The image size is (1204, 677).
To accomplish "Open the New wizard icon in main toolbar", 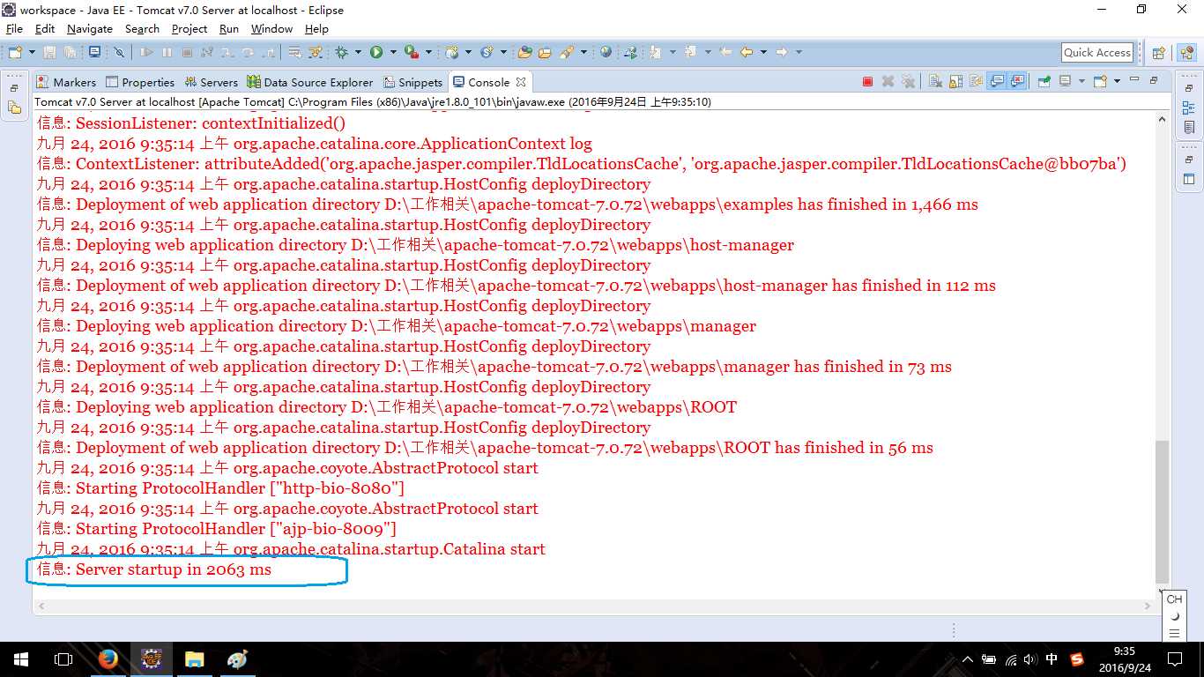I will pyautogui.click(x=15, y=53).
